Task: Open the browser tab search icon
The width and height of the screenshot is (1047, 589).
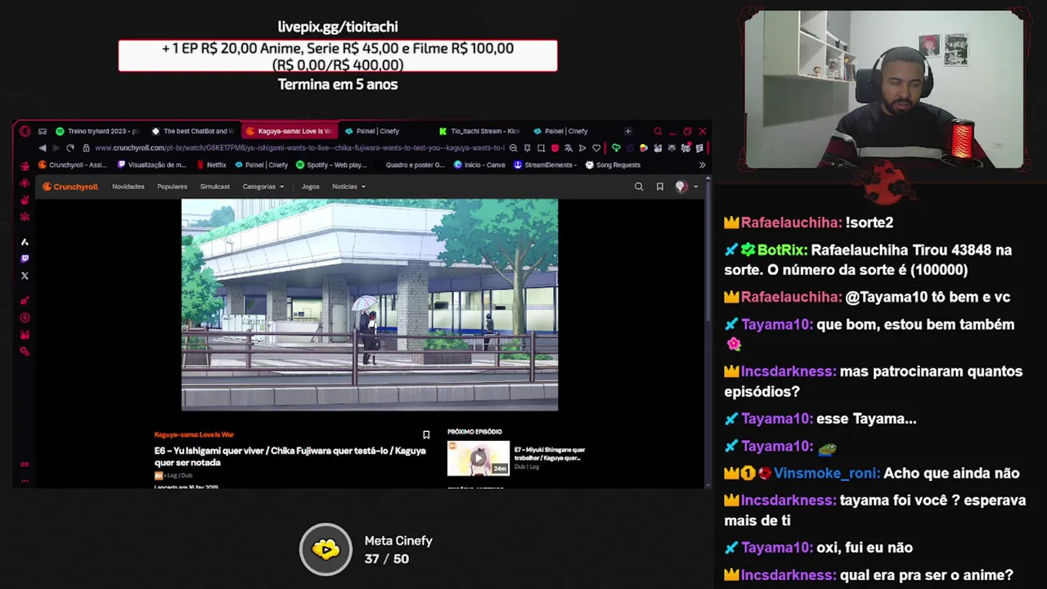Action: (658, 131)
